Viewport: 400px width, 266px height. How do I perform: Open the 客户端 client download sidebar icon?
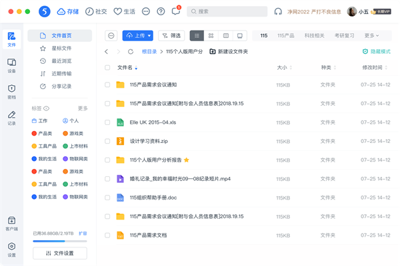tap(11, 223)
